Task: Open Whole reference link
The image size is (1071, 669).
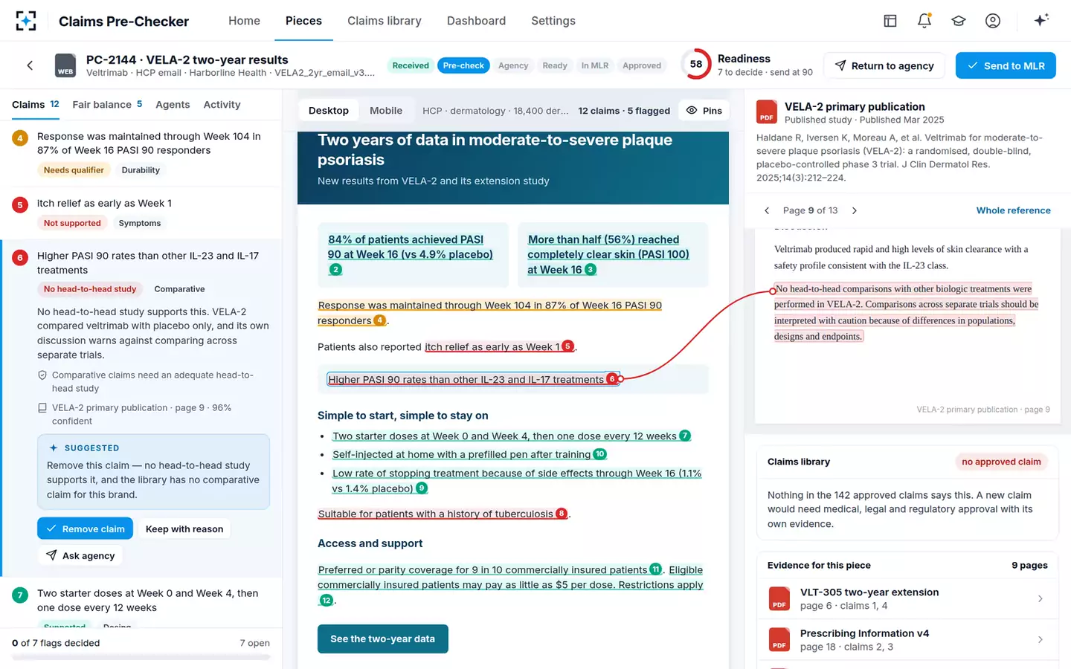Action: (x=1013, y=210)
